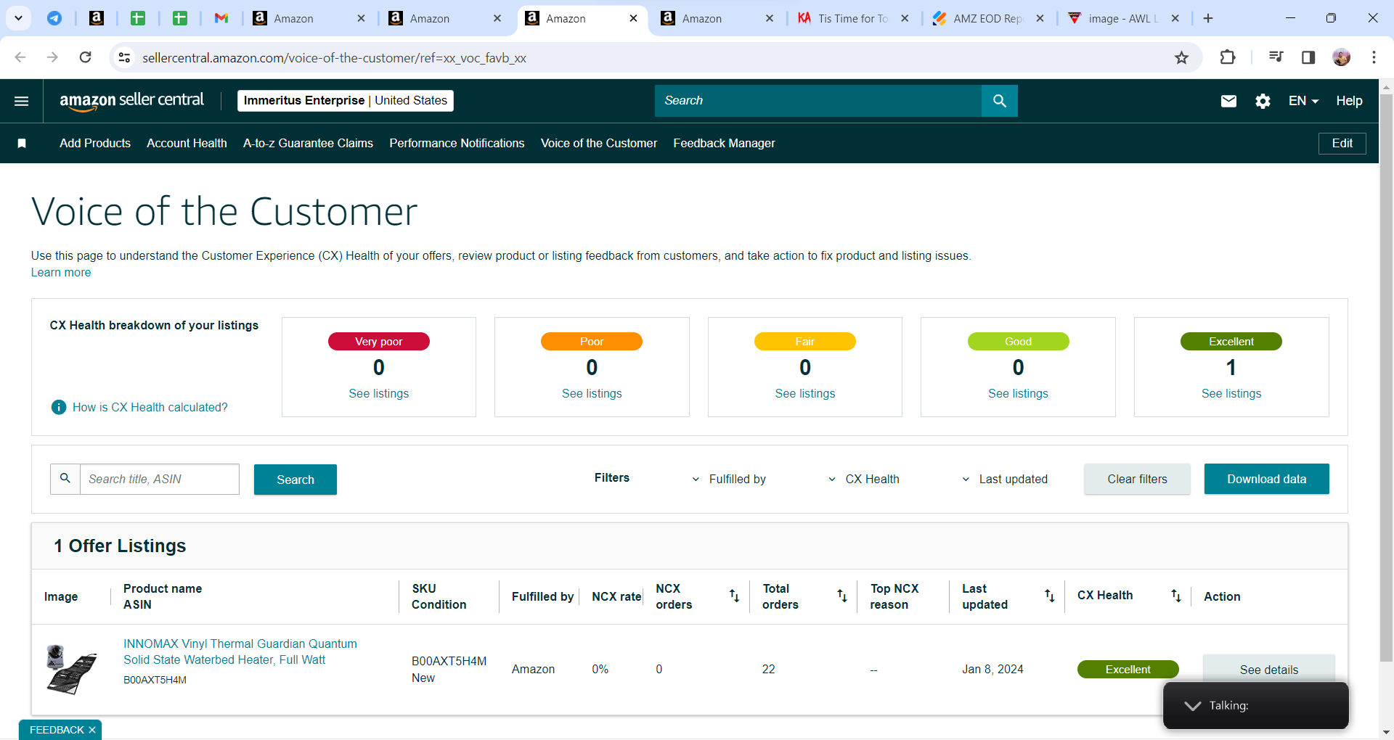This screenshot has width=1394, height=740.
Task: Click the browser back arrow
Action: point(20,57)
